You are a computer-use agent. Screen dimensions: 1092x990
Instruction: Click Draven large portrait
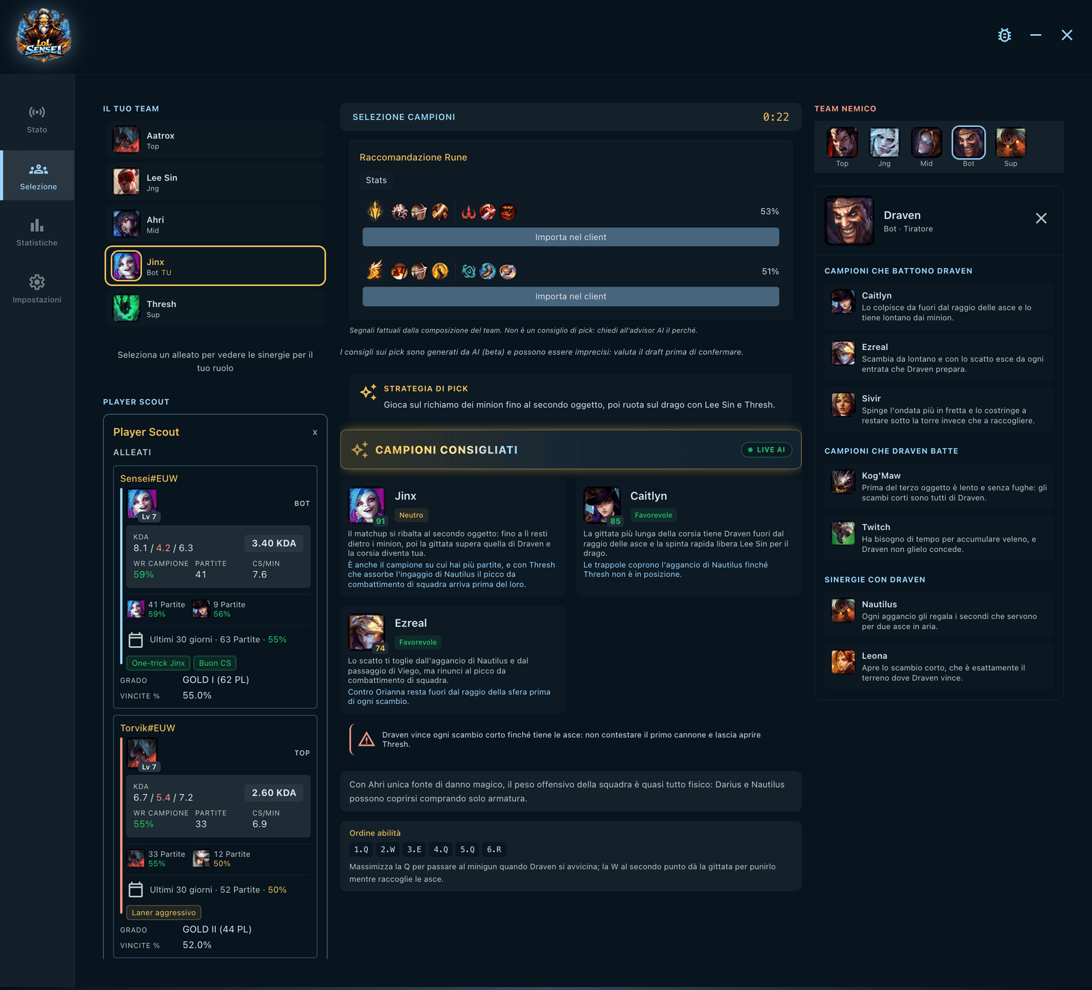pyautogui.click(x=849, y=220)
